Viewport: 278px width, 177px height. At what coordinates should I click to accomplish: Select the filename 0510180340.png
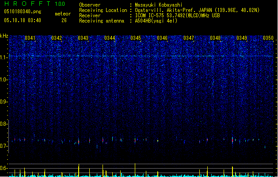point(23,12)
